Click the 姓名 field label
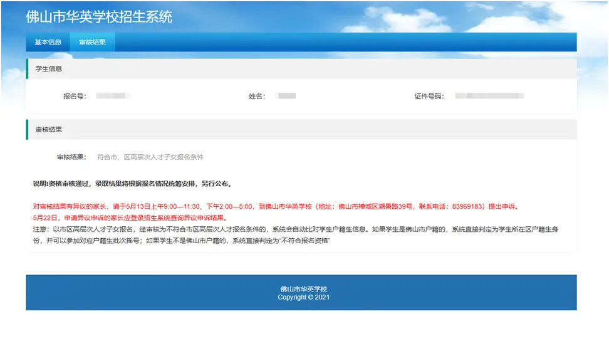This screenshot has width=609, height=361. coord(259,95)
